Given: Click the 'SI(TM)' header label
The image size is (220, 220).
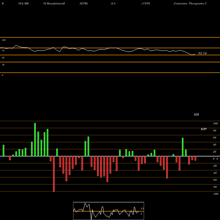Looking at the screenshot, I should click(84, 4).
